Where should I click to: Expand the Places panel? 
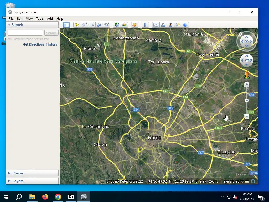tap(9, 173)
